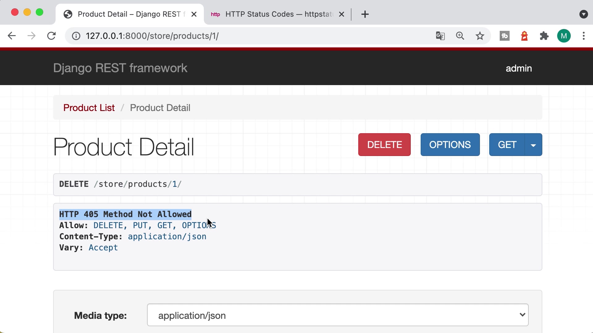Screen dimensions: 593x333
Task: Go back to the previous page
Action: (x=12, y=36)
